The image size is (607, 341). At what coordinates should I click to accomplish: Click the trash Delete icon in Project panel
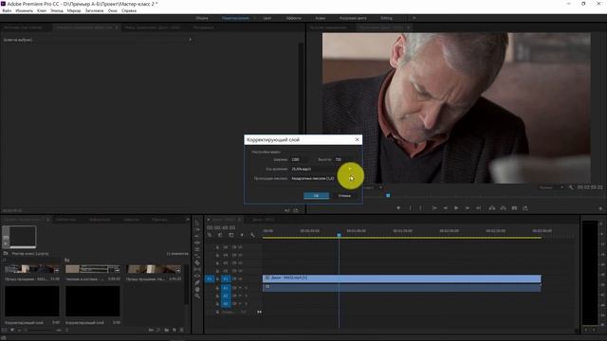[x=181, y=330]
